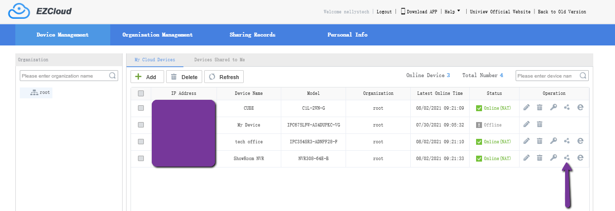Click the edit pencil icon for CUBE

tap(527, 108)
